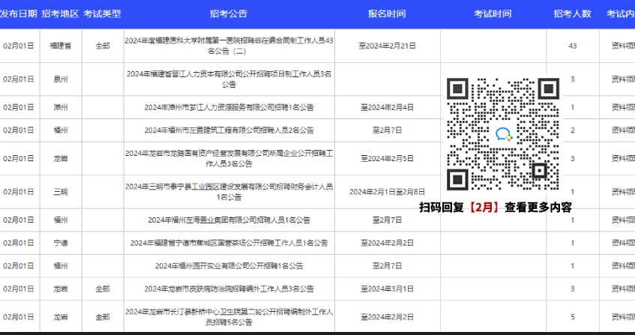Click the 至2024年2月21日 signup deadline
Viewport: 635px width, 335px height.
coord(387,46)
